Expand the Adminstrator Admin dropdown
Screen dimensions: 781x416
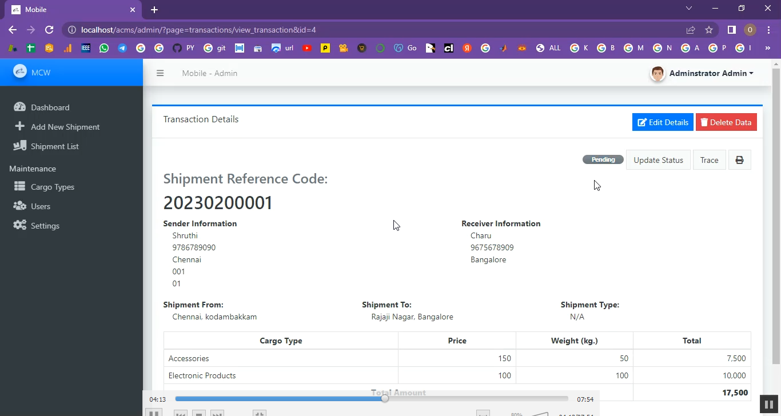pos(711,73)
